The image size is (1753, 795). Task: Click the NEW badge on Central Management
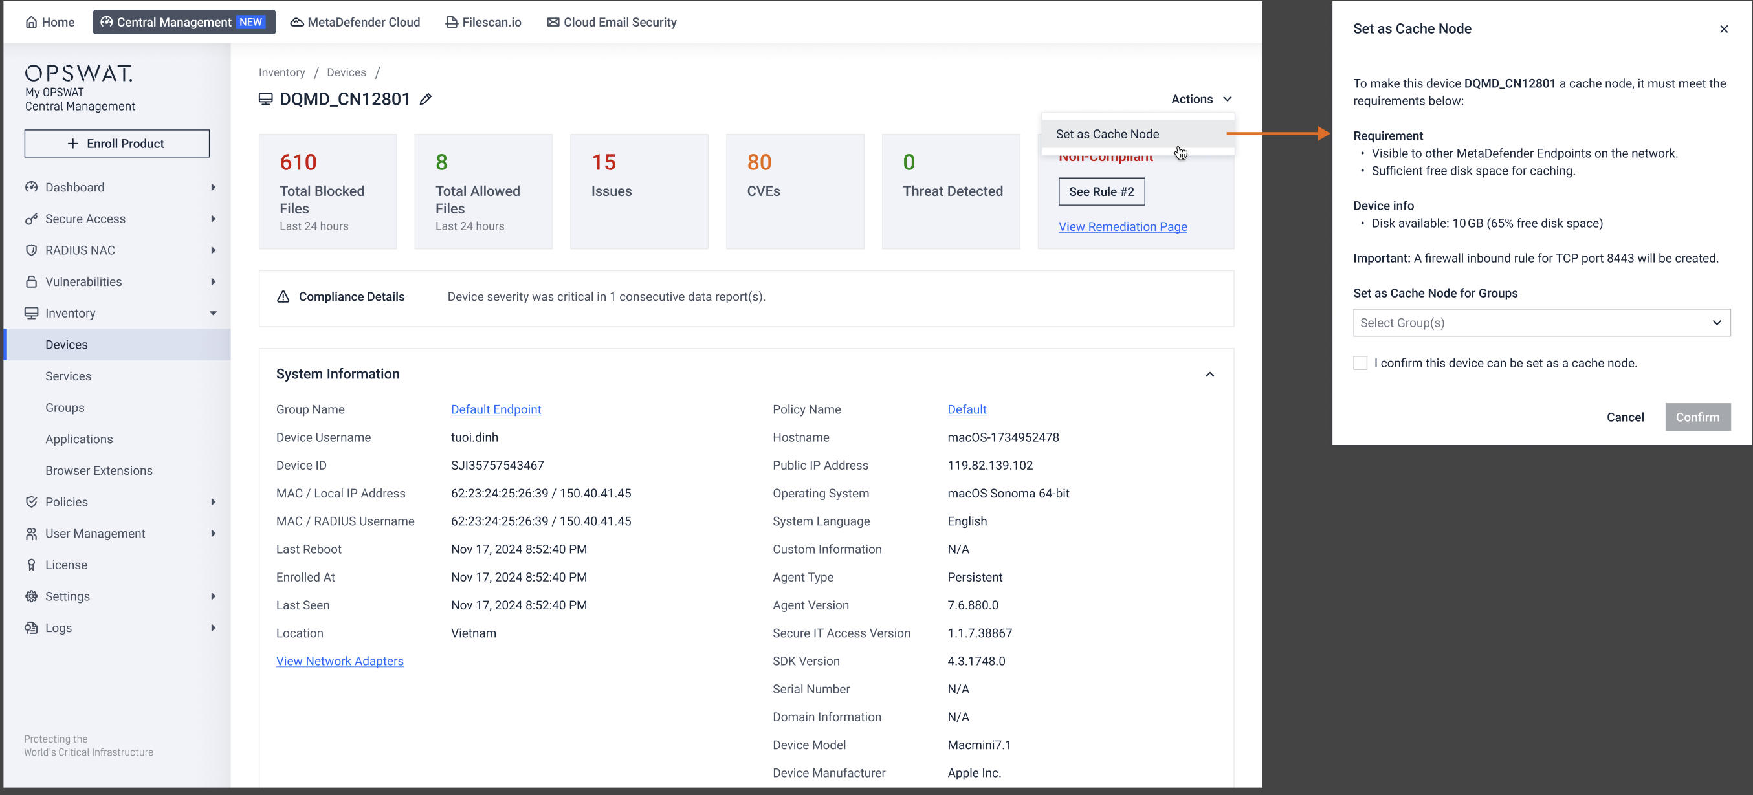coord(250,22)
